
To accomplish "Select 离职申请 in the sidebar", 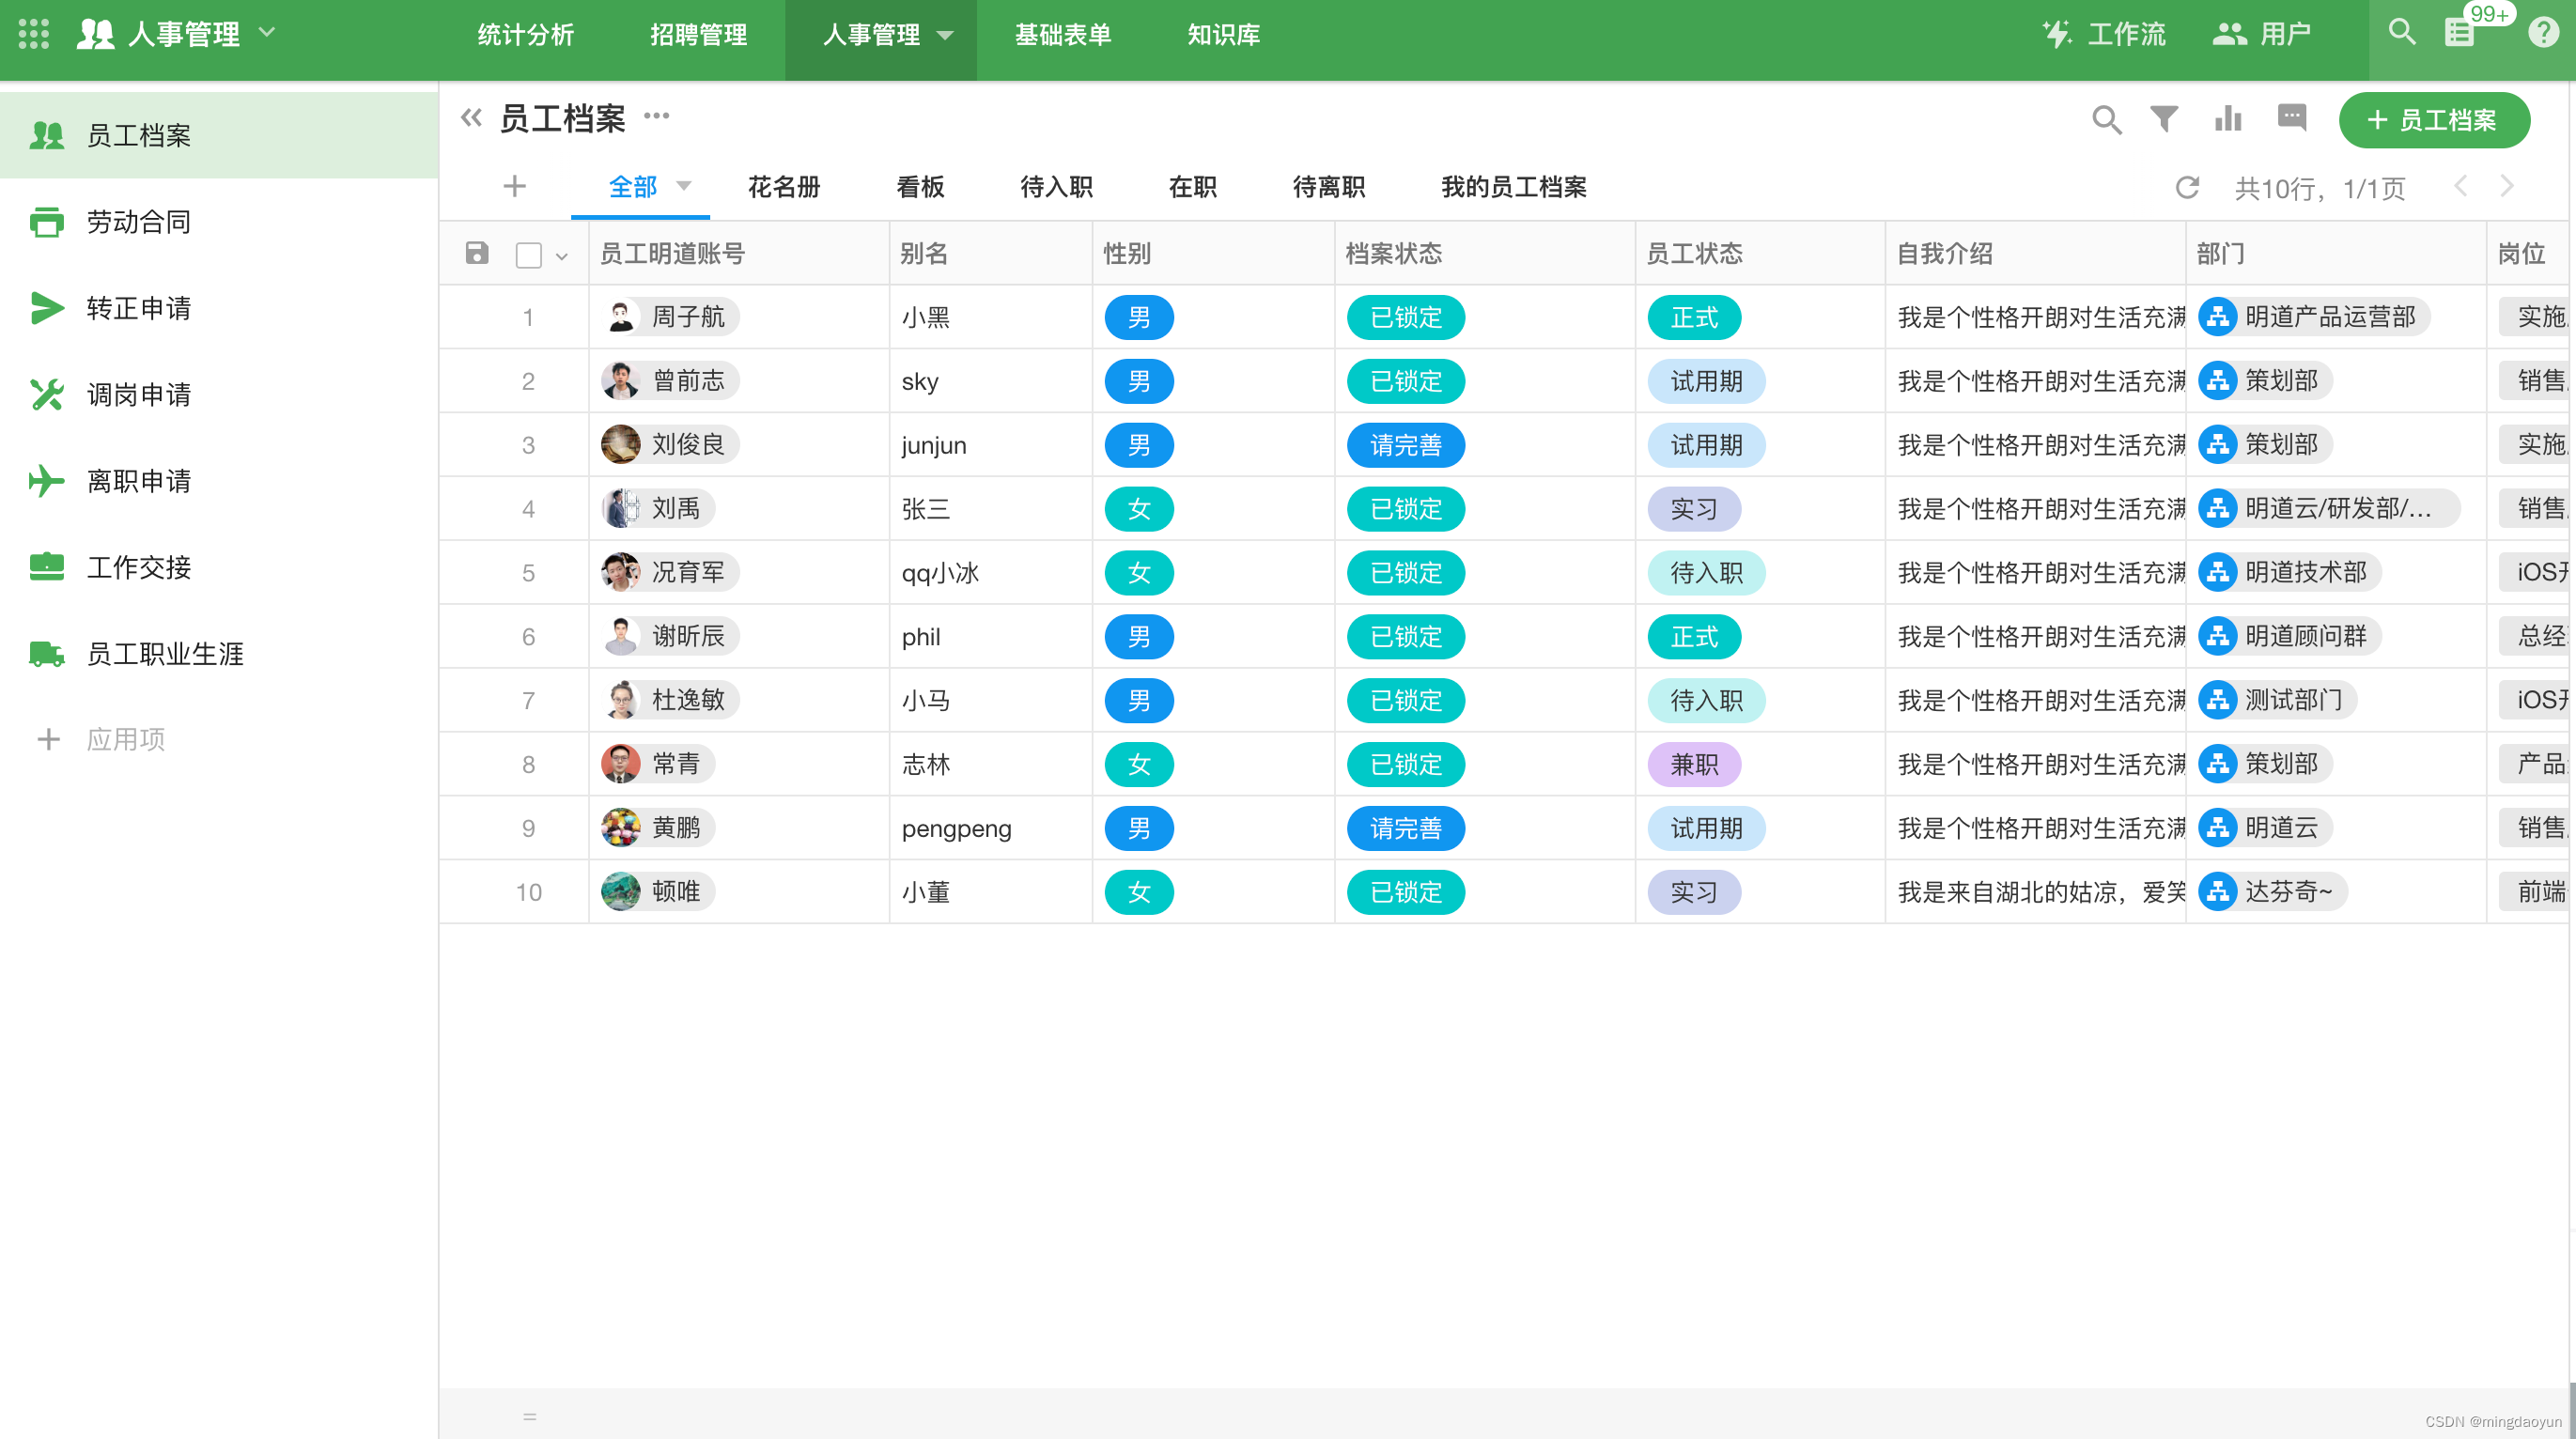I will 139,481.
